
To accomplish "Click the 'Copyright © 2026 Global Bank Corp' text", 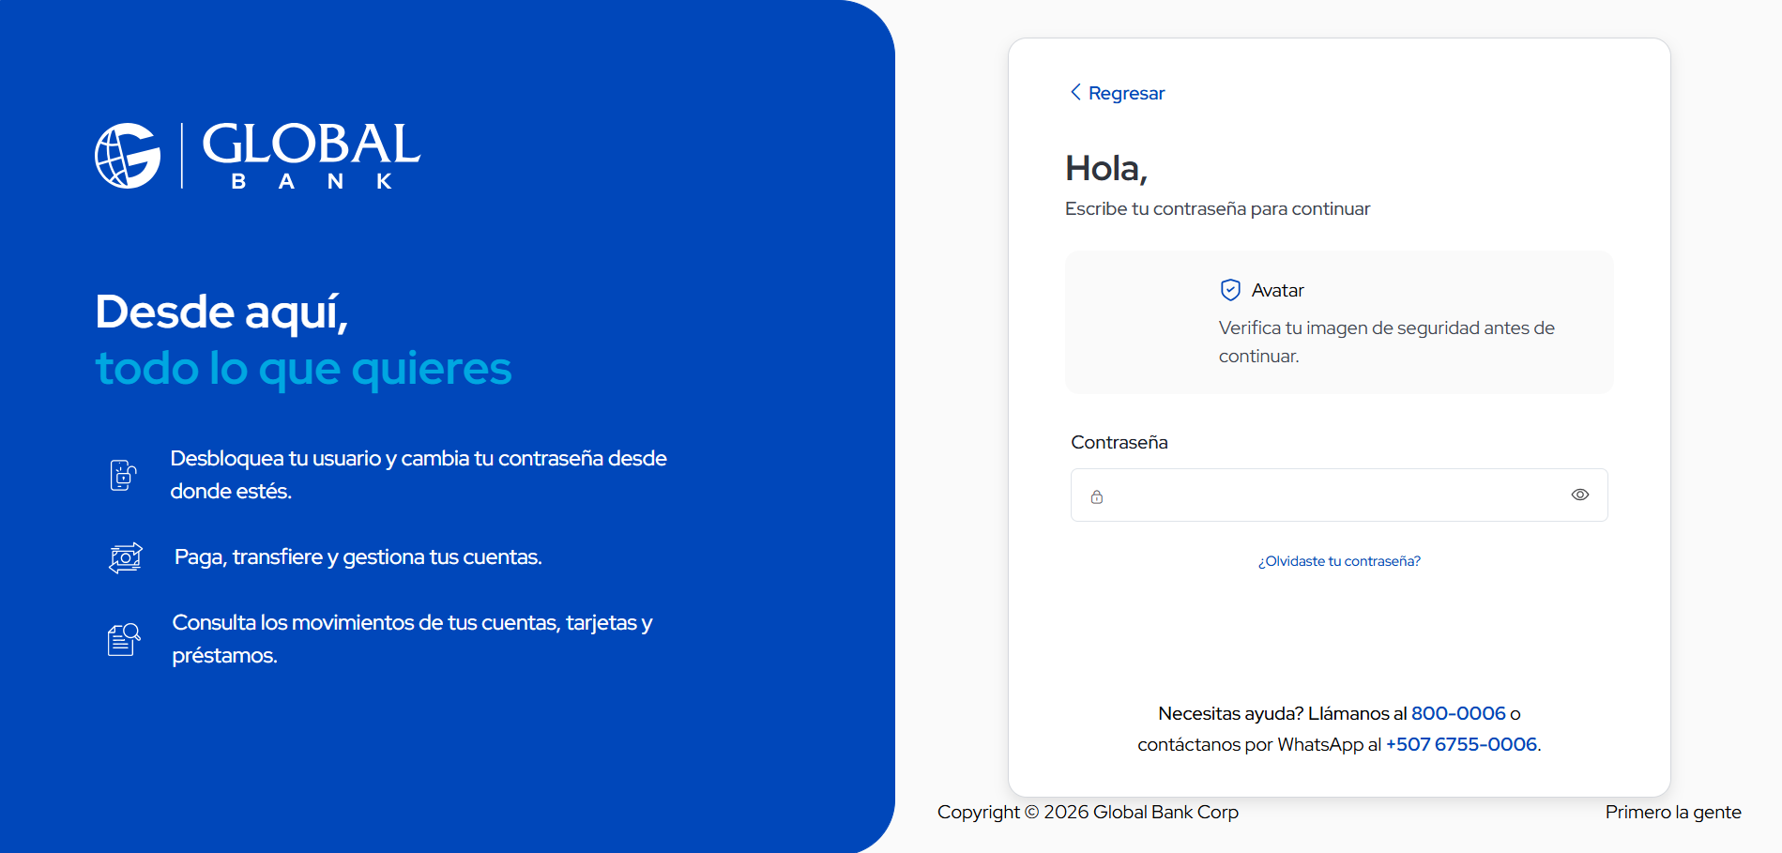I will pyautogui.click(x=1088, y=812).
